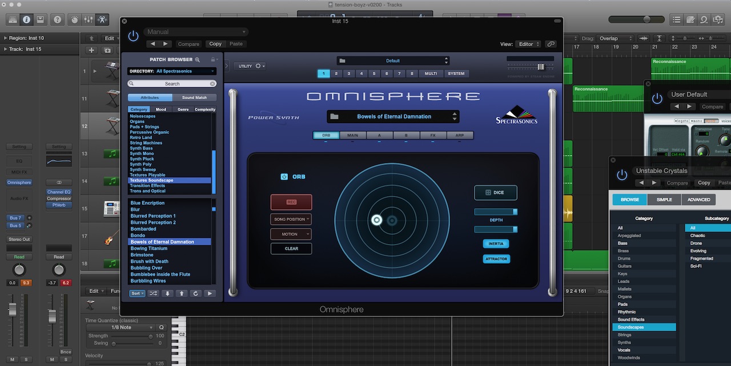Toggle ORB Inertia mode
The width and height of the screenshot is (731, 366).
click(x=496, y=243)
